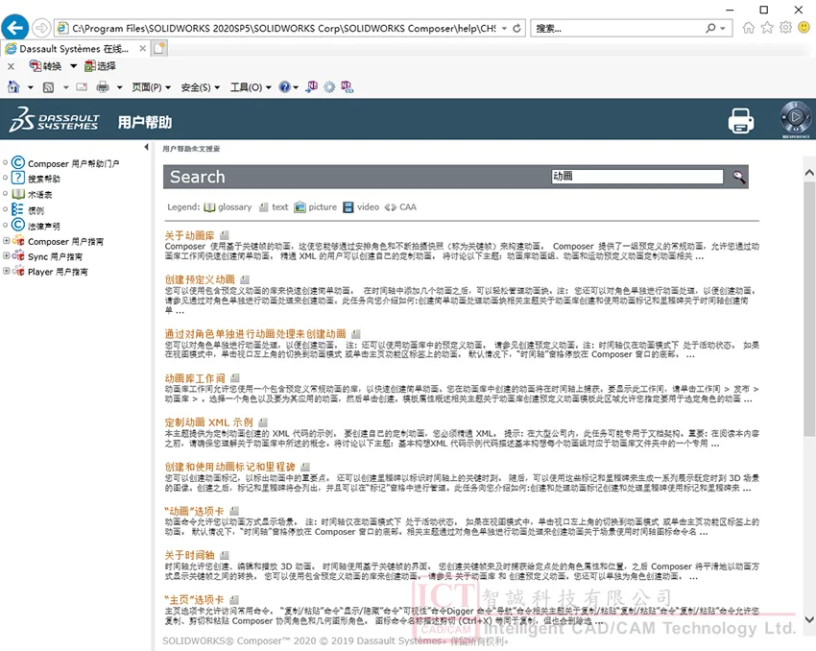Close the Dassault Systèmes tab

[x=143, y=48]
